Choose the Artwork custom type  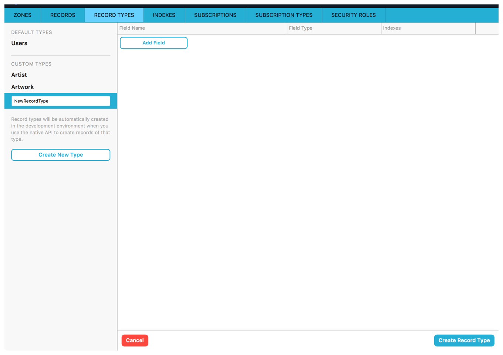23,87
